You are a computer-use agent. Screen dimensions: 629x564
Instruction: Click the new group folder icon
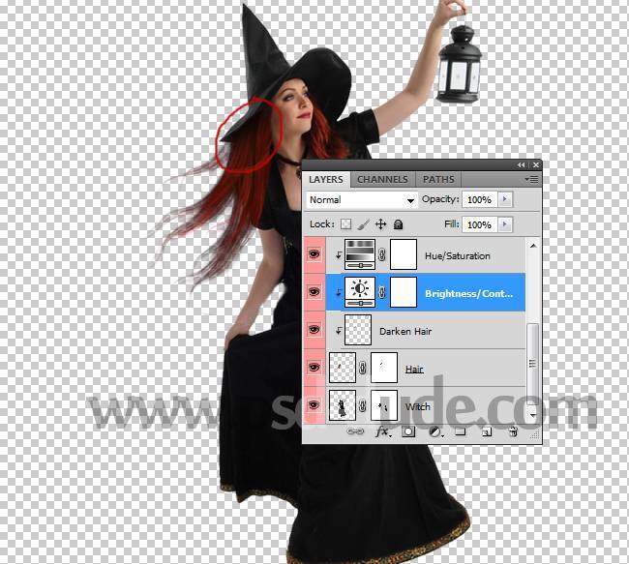click(x=461, y=432)
